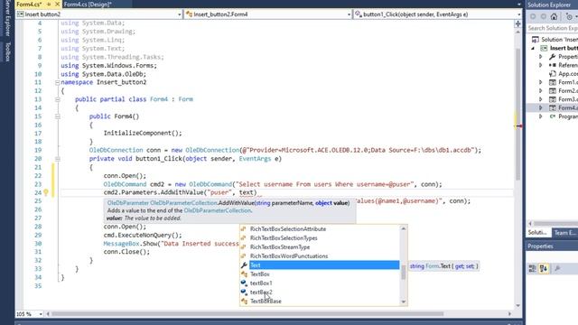Click the split editor icon above the vertical scrollbar

click(517, 24)
